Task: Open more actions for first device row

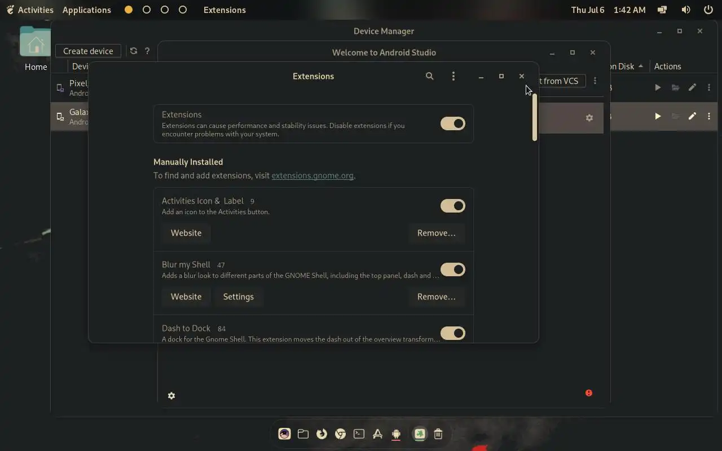Action: pyautogui.click(x=709, y=87)
